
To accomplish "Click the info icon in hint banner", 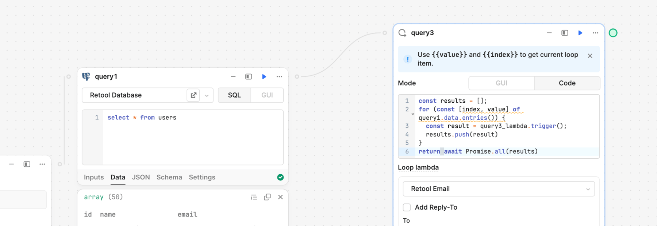I will pyautogui.click(x=408, y=59).
